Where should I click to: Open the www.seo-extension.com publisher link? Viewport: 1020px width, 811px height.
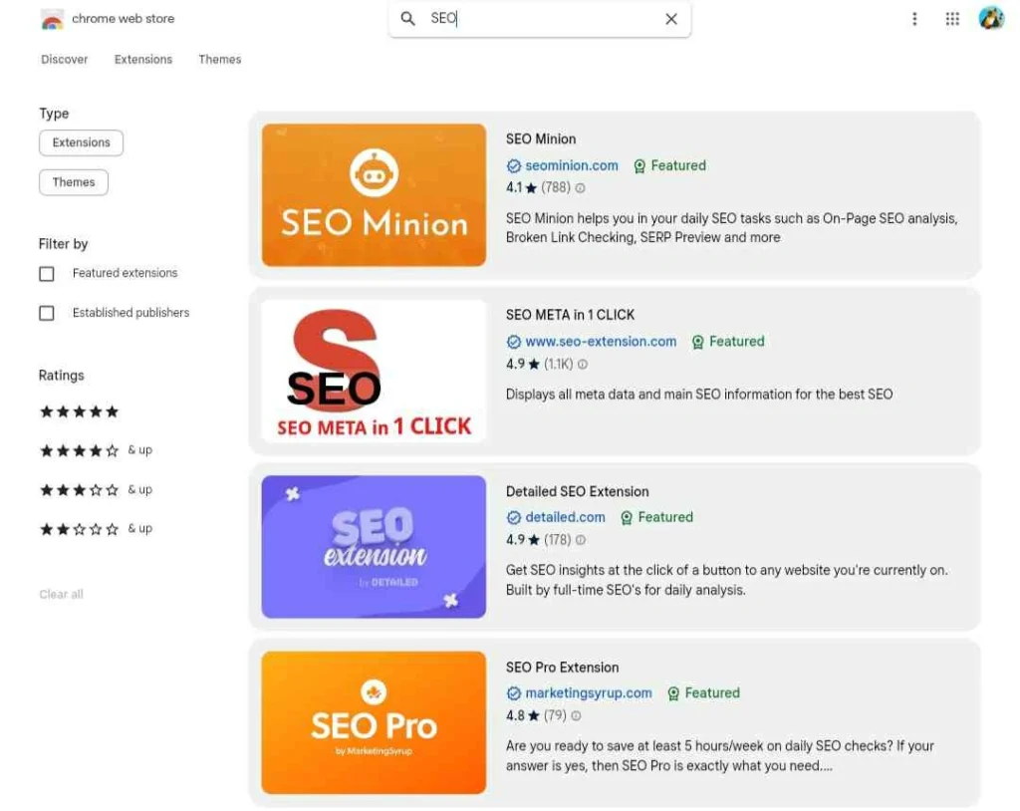pyautogui.click(x=601, y=342)
